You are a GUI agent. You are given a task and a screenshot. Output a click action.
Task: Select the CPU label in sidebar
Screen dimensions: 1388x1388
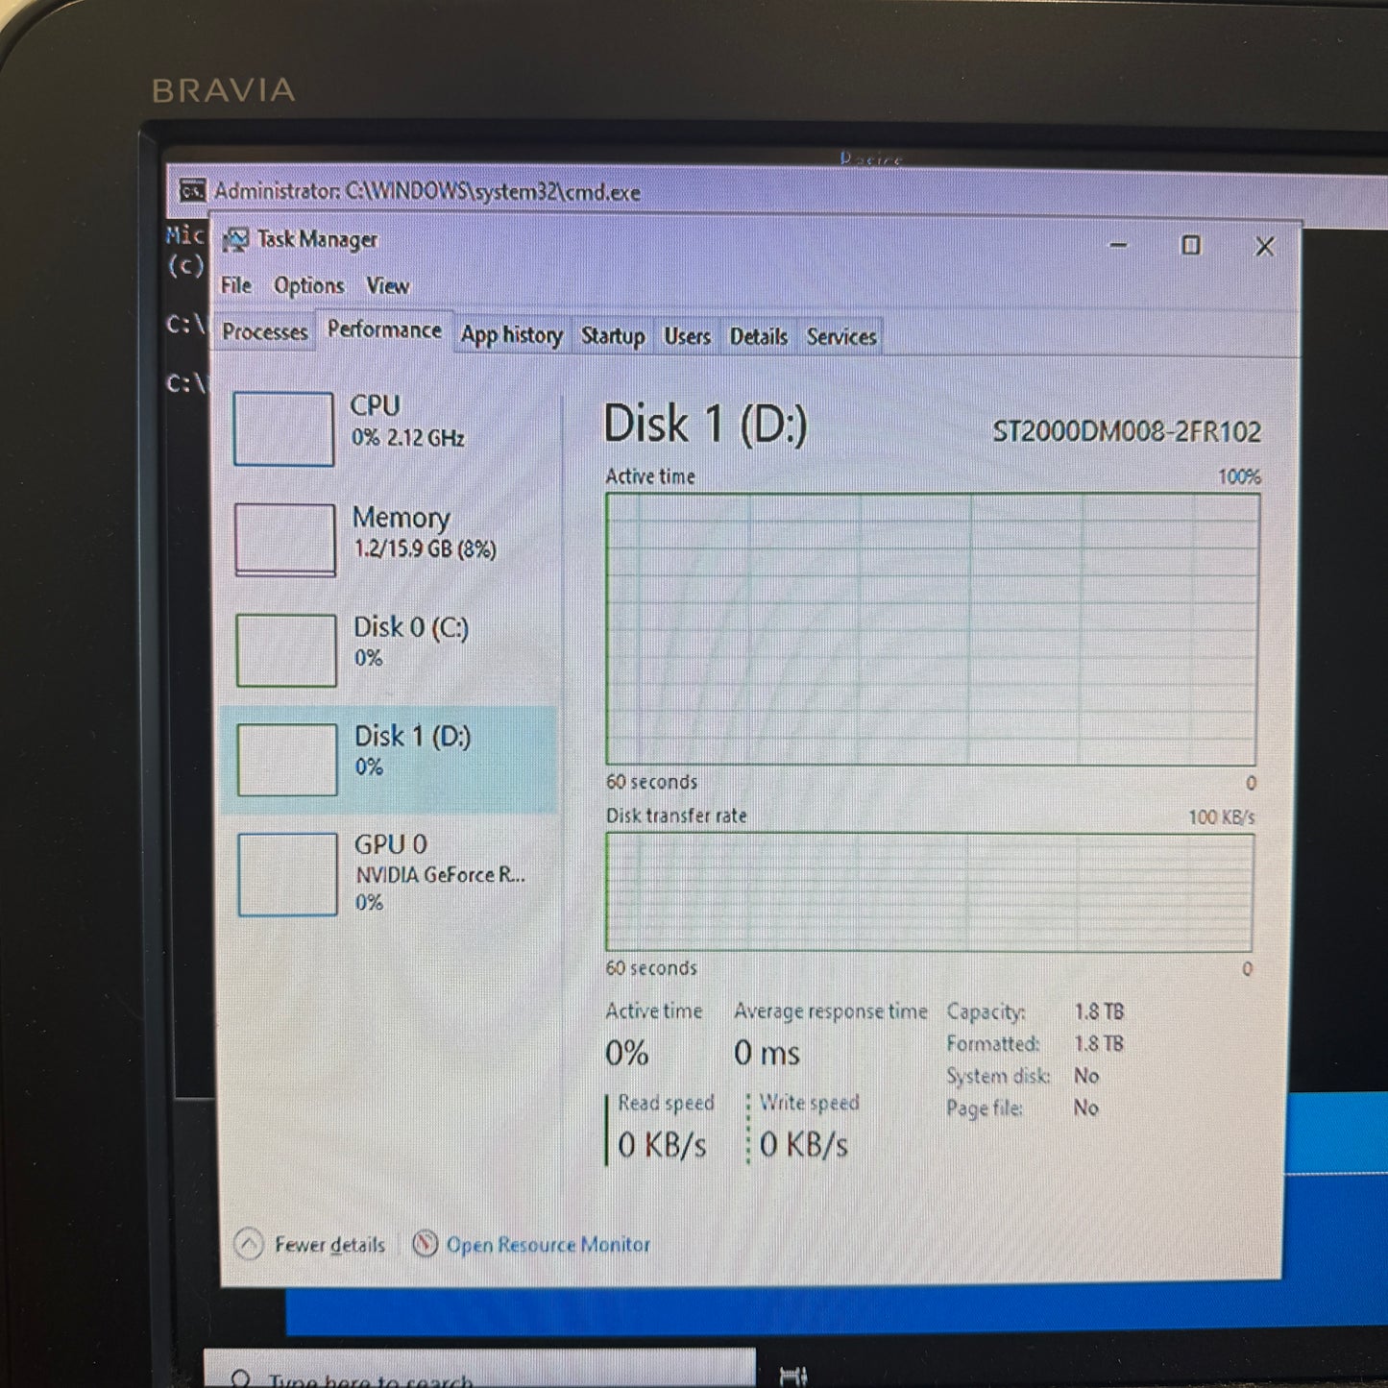[375, 406]
